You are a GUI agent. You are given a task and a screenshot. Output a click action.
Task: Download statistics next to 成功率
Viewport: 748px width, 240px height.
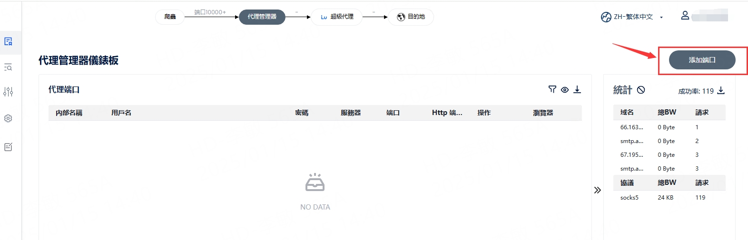[x=721, y=90]
